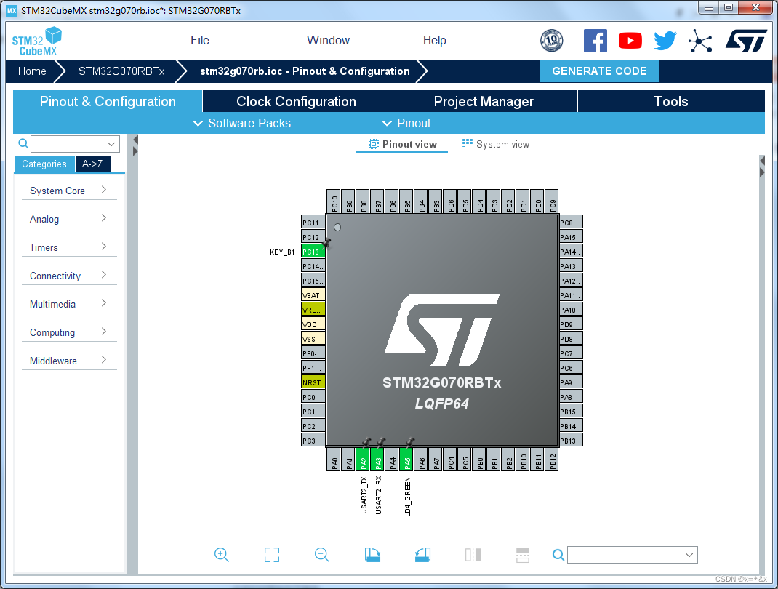The image size is (778, 589).
Task: Open the Software Packs dropdown
Action: 242,123
